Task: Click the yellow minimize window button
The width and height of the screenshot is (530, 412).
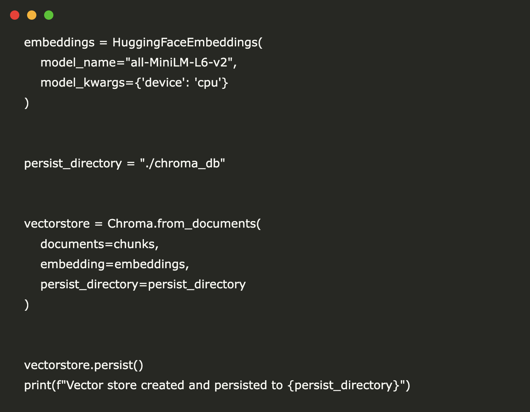Action: tap(32, 15)
